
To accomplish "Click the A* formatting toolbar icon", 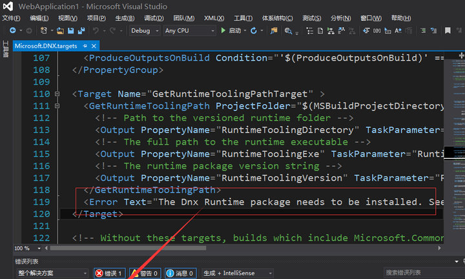I will tap(398, 30).
